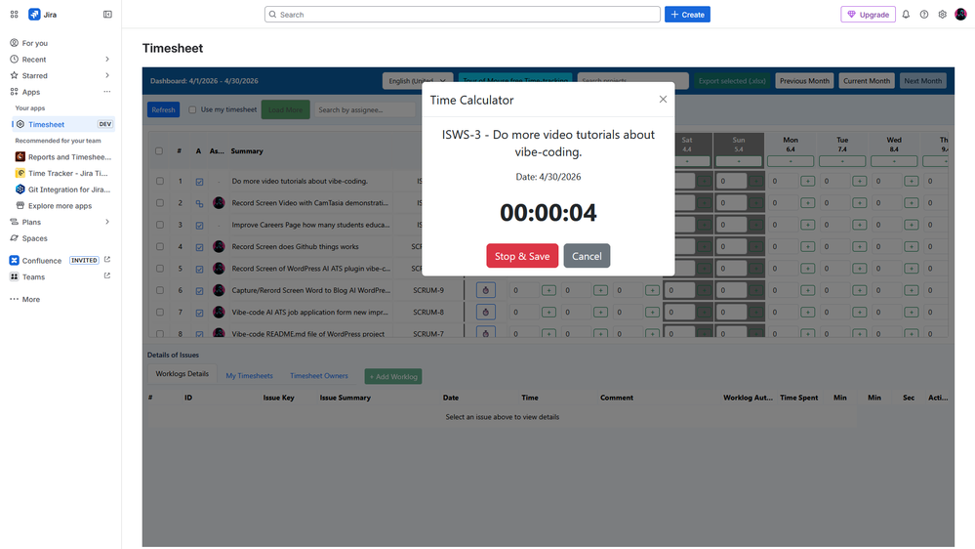
Task: Close the Time Calculator dialog
Action: click(663, 100)
